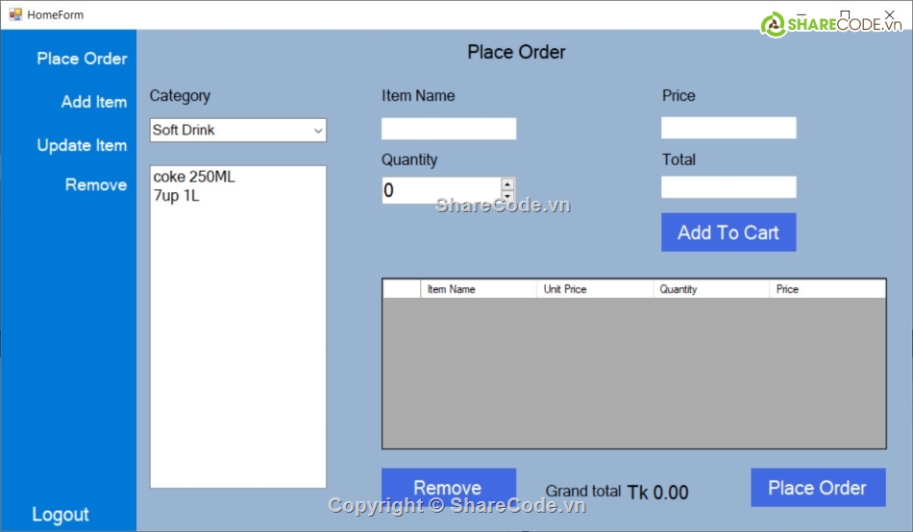Click into the Total text field
913x532 pixels.
(x=728, y=187)
